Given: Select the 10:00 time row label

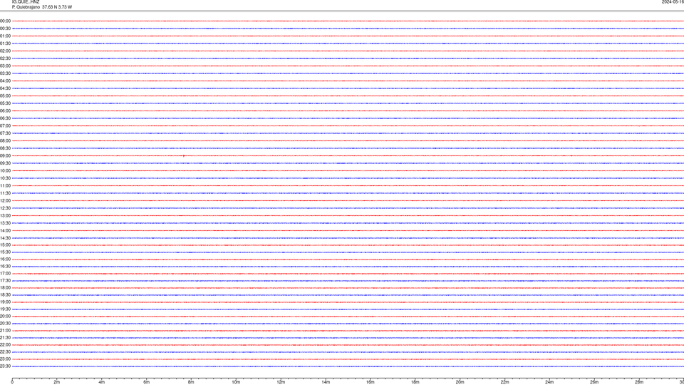Looking at the screenshot, I should (x=5, y=170).
